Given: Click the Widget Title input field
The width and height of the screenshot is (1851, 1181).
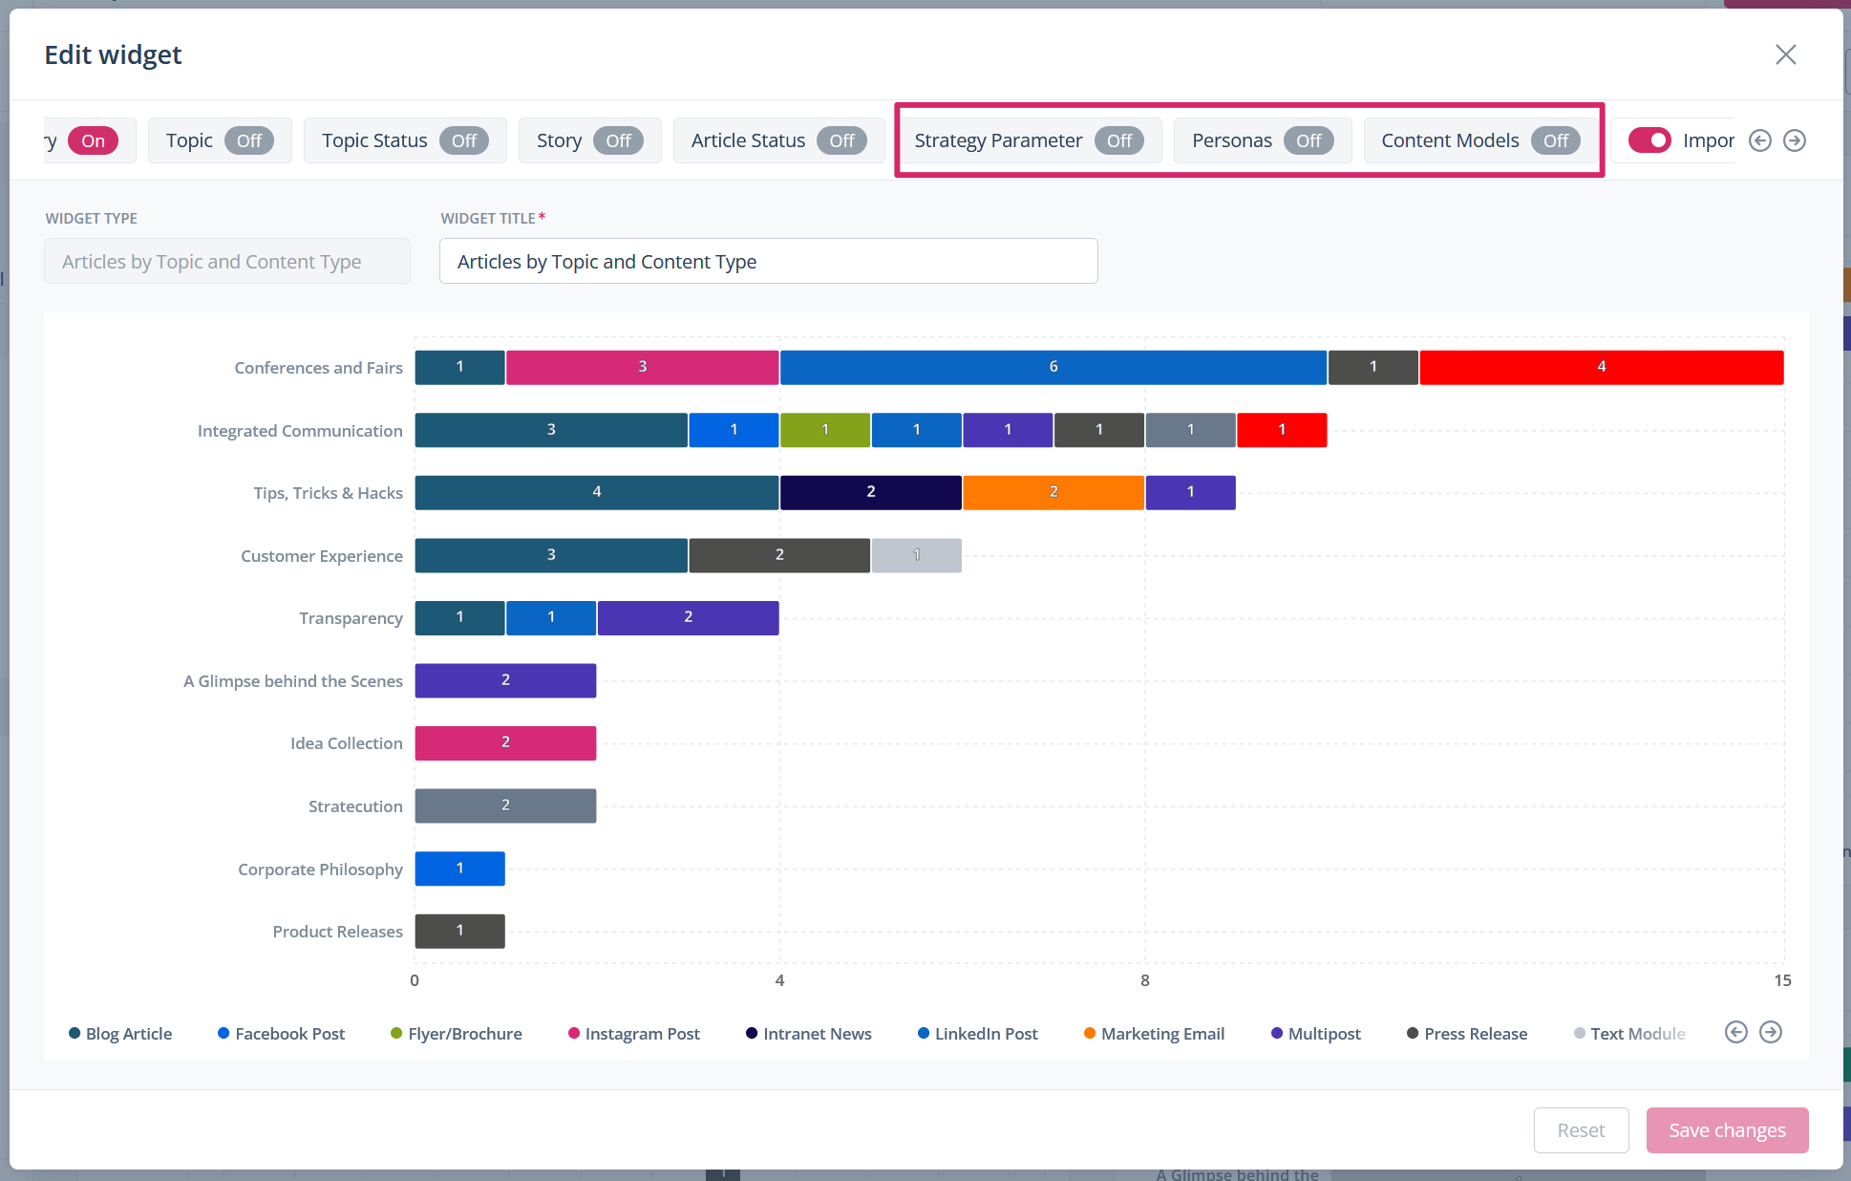Looking at the screenshot, I should tap(768, 261).
